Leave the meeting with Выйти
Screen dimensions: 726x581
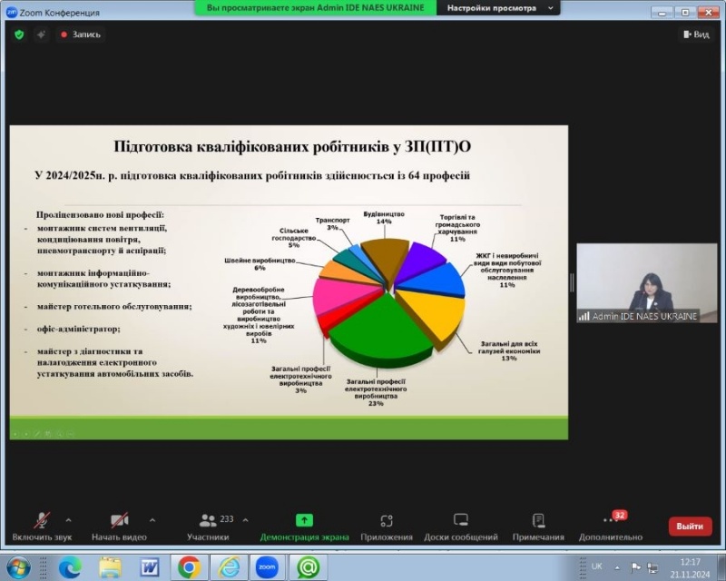point(690,526)
